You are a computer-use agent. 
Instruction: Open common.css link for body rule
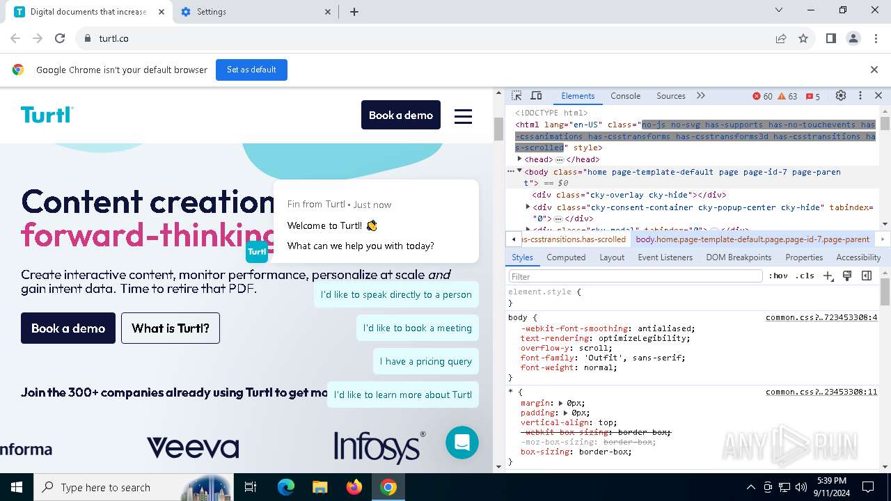pos(821,317)
